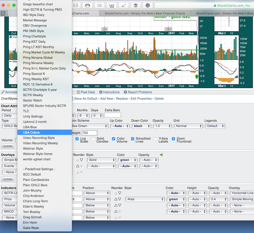Click the Report Problems question icon
The image size is (254, 233).
(125, 92)
